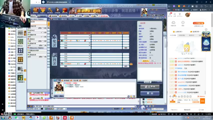The width and height of the screenshot is (213, 120).
Task: Click the player avatar in lobby top right
Action: click(x=144, y=11)
